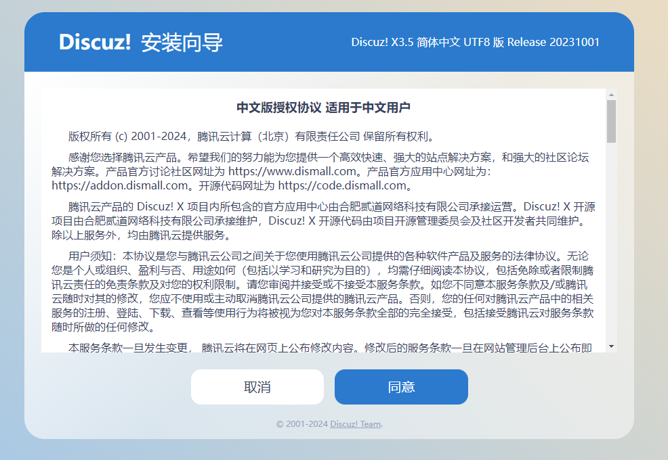Screen dimensions: 668x460
Task: Click the paragraph starting 本服务条款一旦发生变更
Action: tap(330, 348)
